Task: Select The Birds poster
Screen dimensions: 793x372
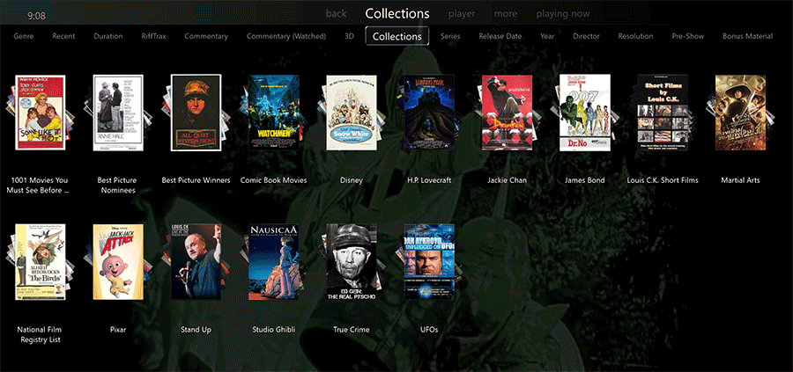Action: point(41,262)
